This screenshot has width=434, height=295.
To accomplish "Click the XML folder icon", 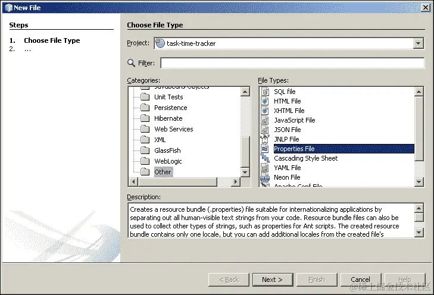I will tap(145, 140).
